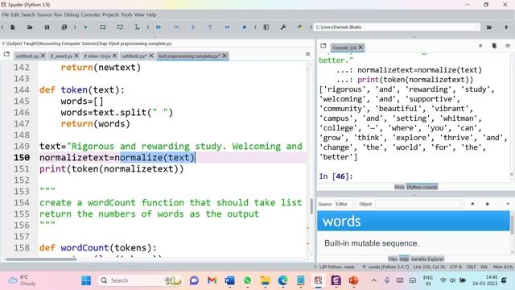The height and width of the screenshot is (290, 515).
Task: Open the Help Source dropdown showing Editor
Action: [x=345, y=204]
